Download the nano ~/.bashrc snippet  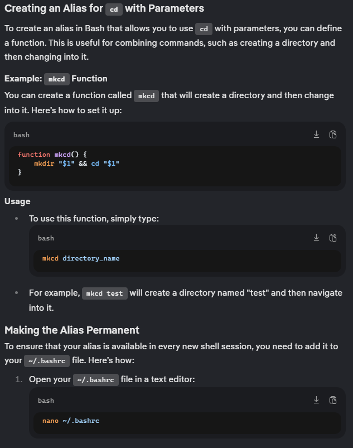coord(316,400)
